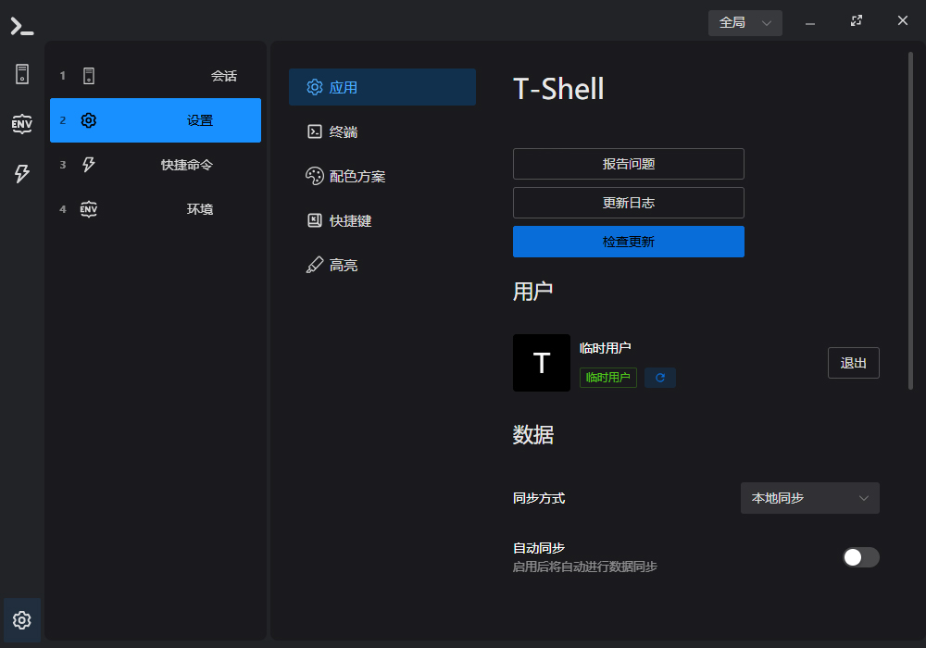This screenshot has height=648, width=926.
Task: Open the lightning quick commands rail icon
Action: [x=22, y=173]
